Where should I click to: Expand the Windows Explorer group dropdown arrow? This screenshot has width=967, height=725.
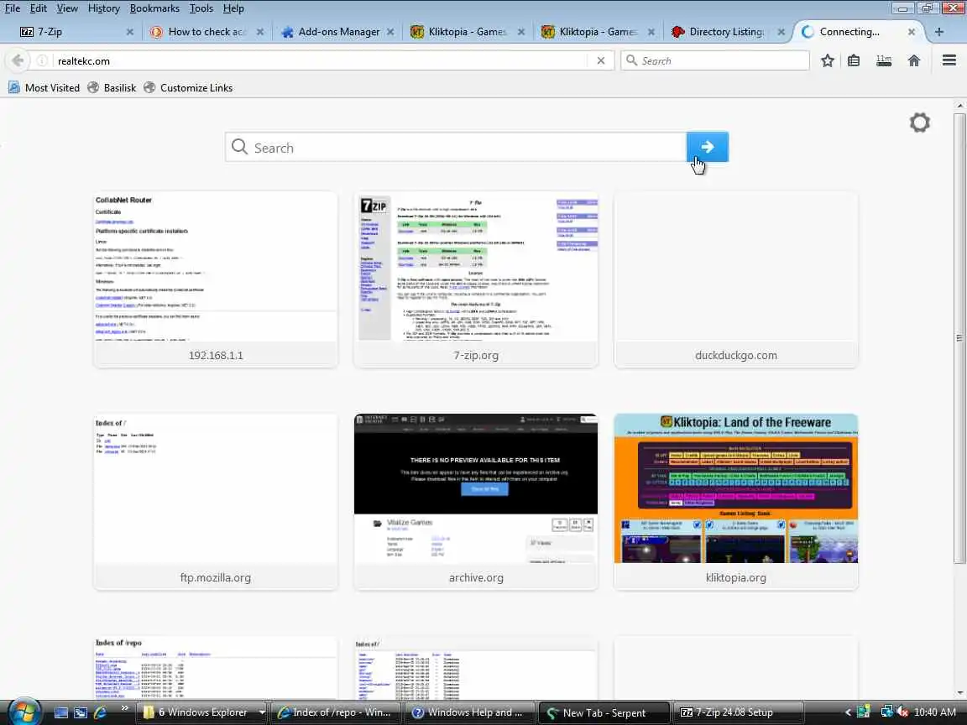pyautogui.click(x=262, y=712)
